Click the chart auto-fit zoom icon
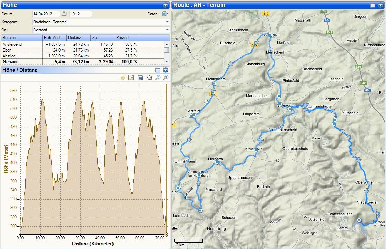The image size is (386, 249). [149, 78]
